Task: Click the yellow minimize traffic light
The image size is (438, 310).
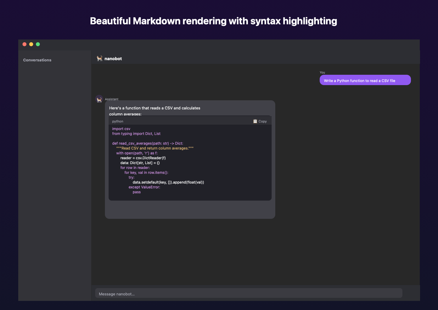Action: pos(31,44)
